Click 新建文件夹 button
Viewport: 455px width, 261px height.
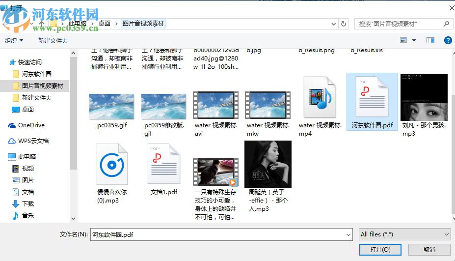pyautogui.click(x=53, y=40)
